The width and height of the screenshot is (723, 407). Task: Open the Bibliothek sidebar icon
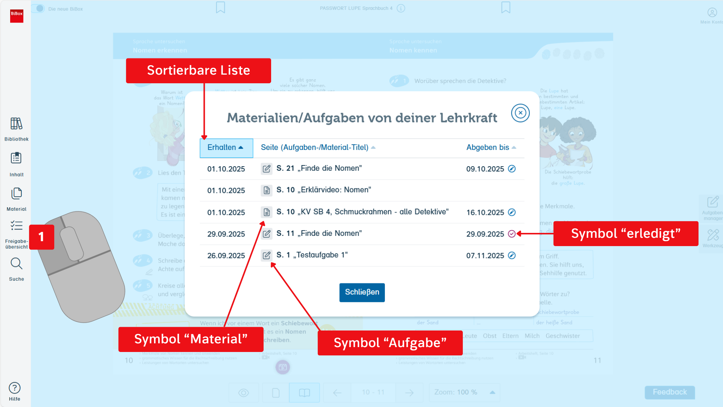pos(16,124)
